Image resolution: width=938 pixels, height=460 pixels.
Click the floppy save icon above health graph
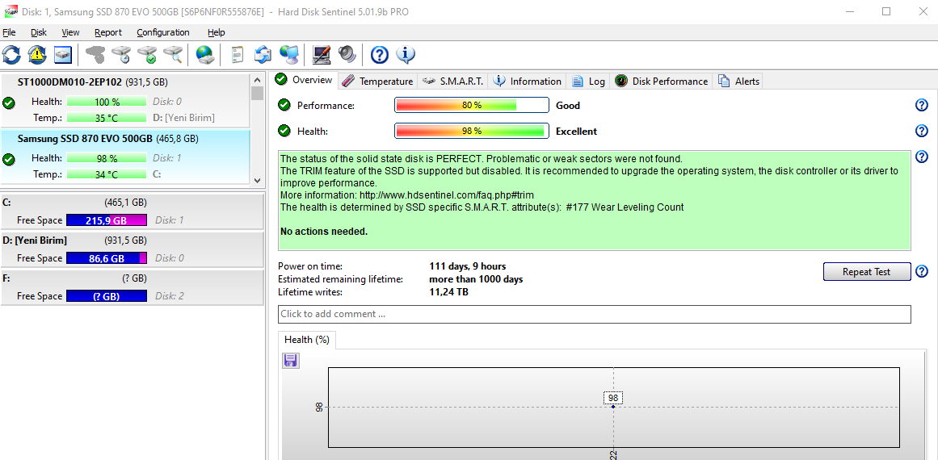291,360
